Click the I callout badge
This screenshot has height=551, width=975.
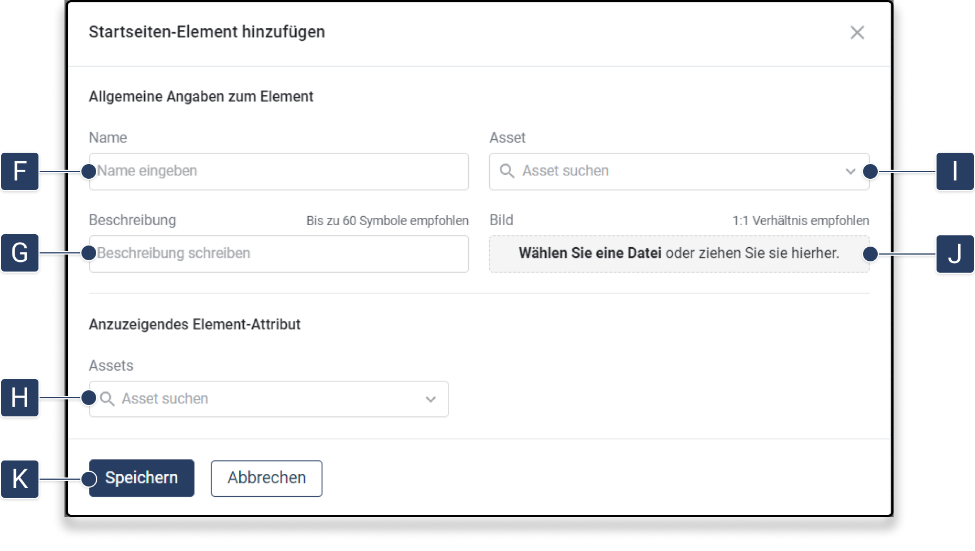pos(955,171)
